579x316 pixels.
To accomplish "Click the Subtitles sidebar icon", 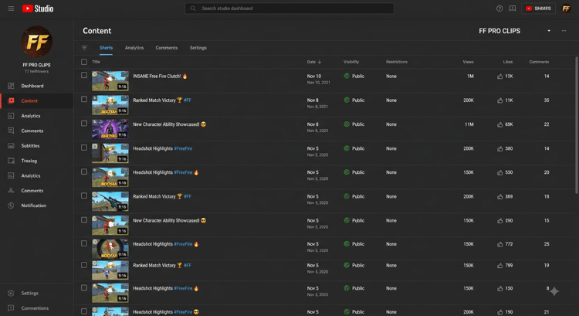I will click(x=11, y=145).
